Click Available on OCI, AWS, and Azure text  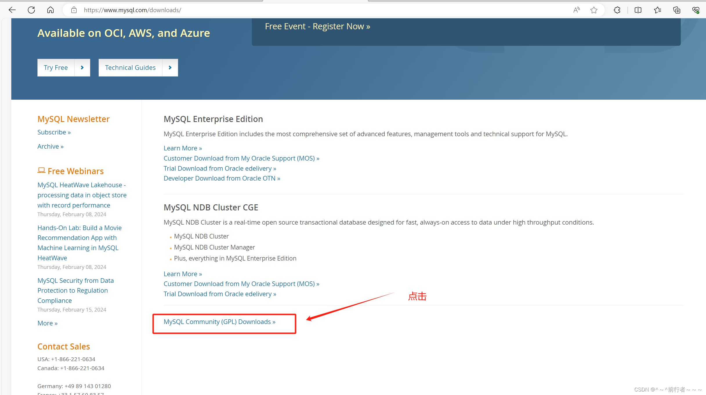coord(124,33)
